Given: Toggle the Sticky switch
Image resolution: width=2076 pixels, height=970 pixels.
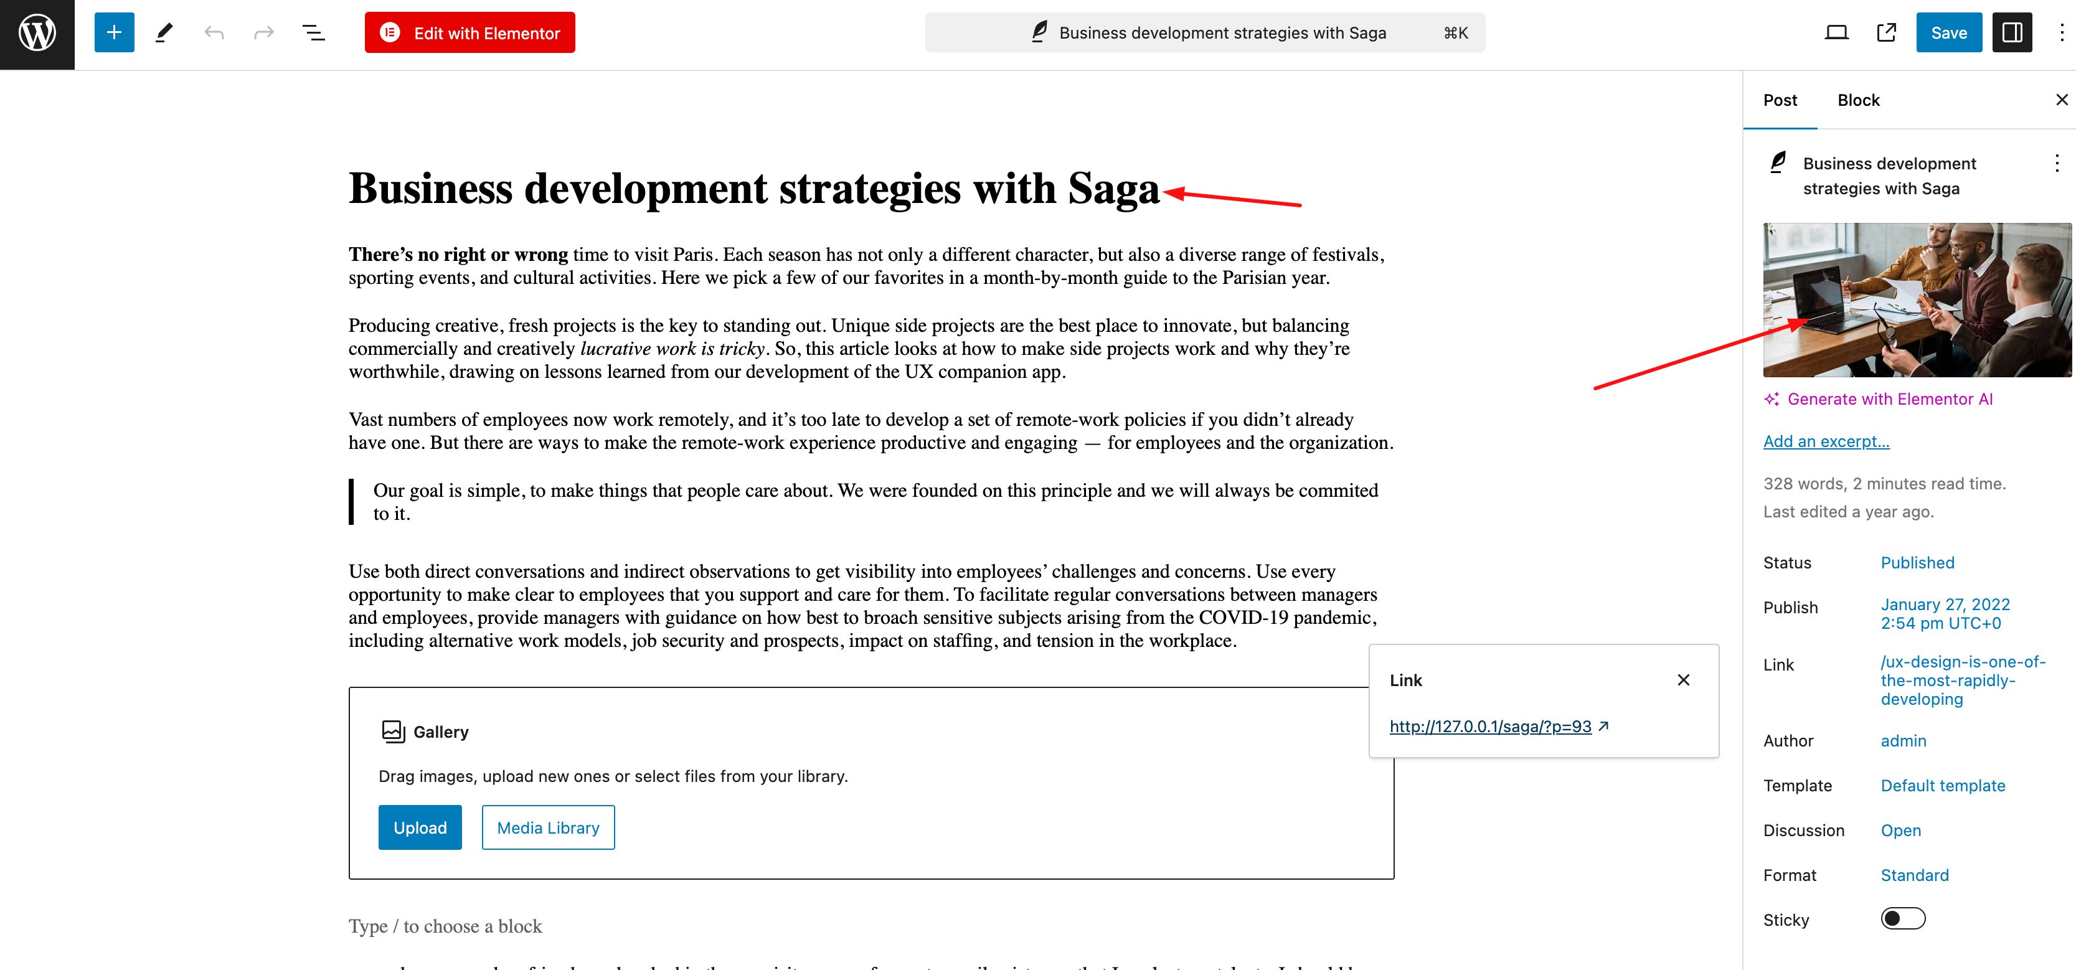Looking at the screenshot, I should pyautogui.click(x=1903, y=919).
